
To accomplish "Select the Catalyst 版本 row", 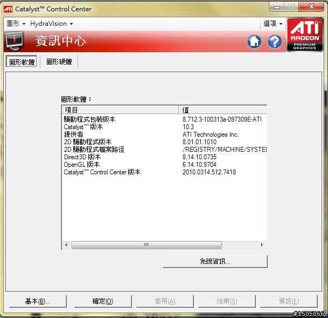I will click(164, 127).
